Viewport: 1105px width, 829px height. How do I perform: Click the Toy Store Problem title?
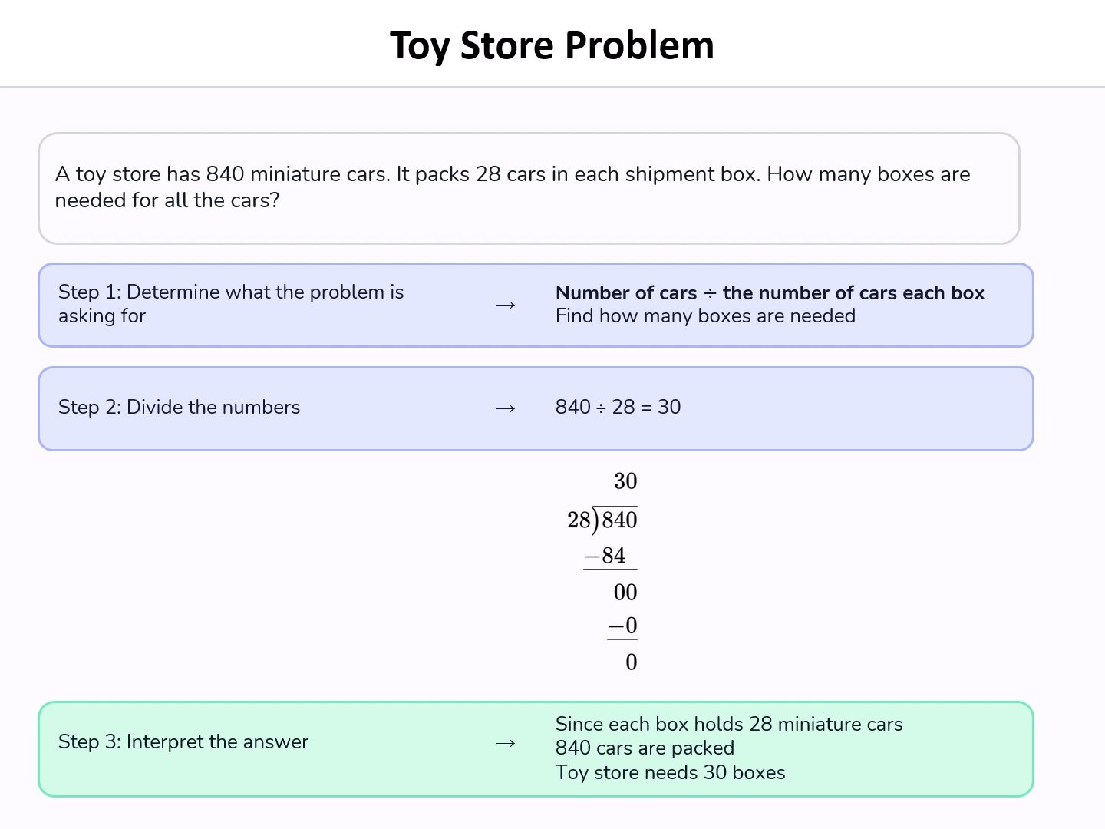tap(552, 45)
